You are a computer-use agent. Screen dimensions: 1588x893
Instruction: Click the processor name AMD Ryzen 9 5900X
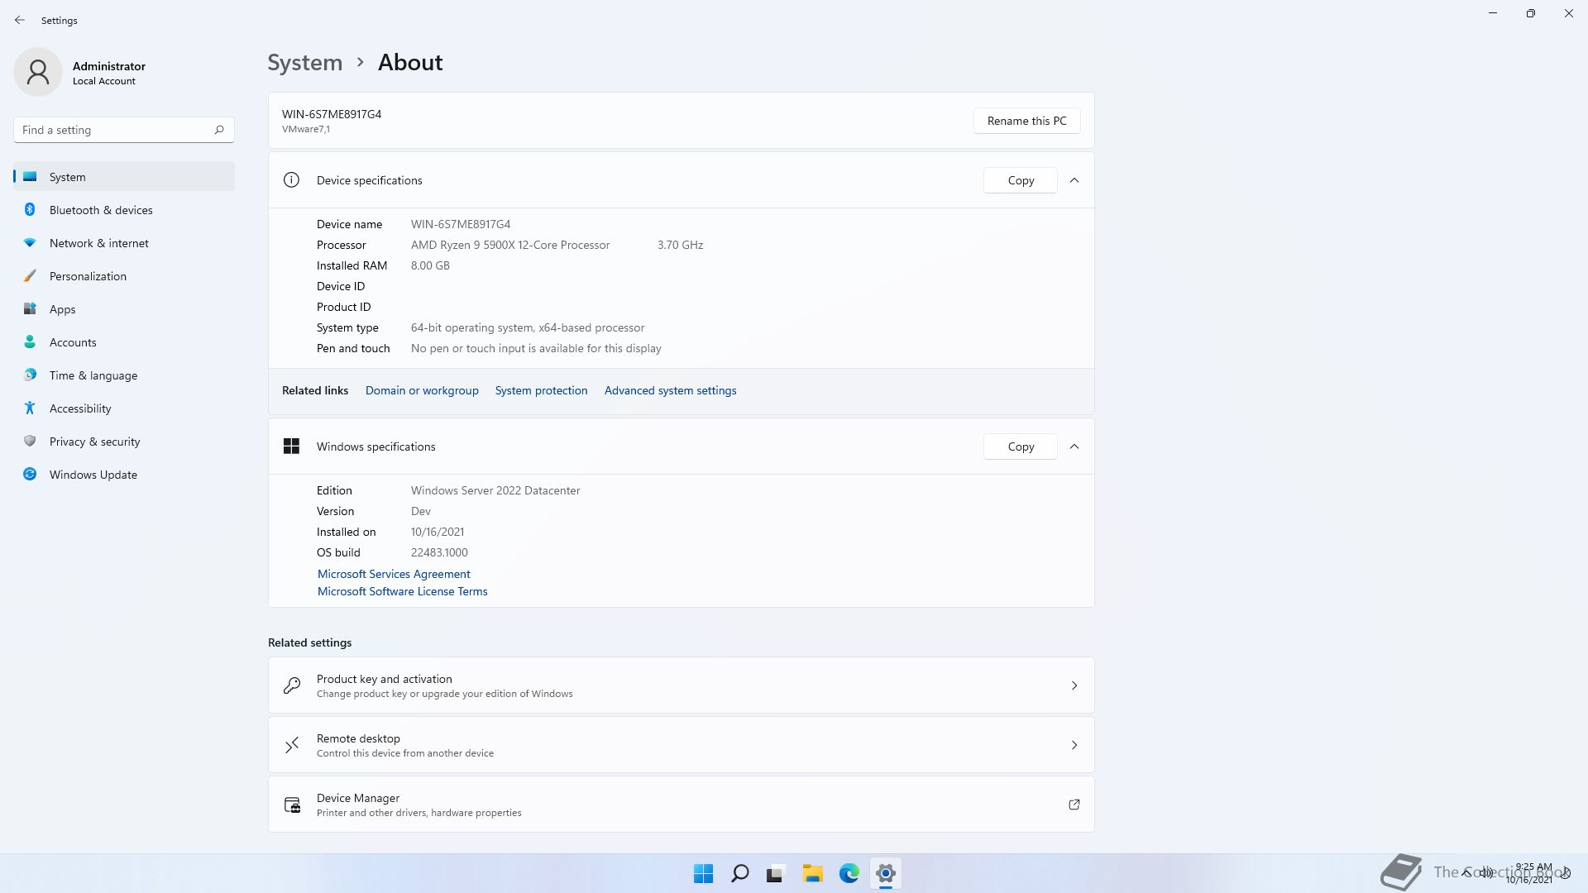tap(510, 245)
